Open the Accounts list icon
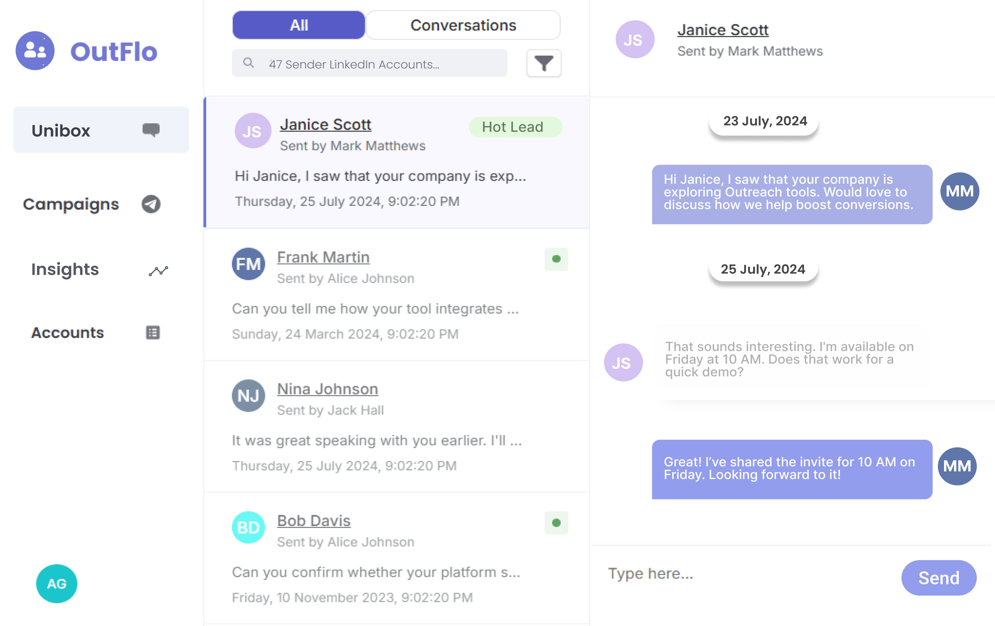 [x=153, y=332]
